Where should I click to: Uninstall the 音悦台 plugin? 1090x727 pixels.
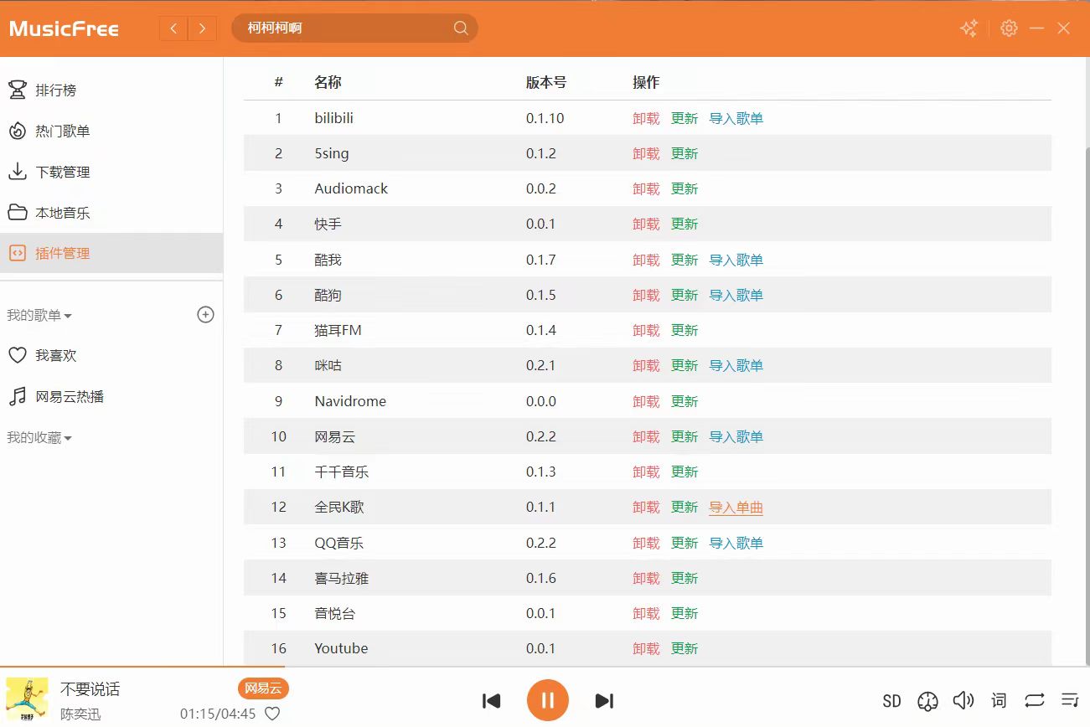click(646, 613)
